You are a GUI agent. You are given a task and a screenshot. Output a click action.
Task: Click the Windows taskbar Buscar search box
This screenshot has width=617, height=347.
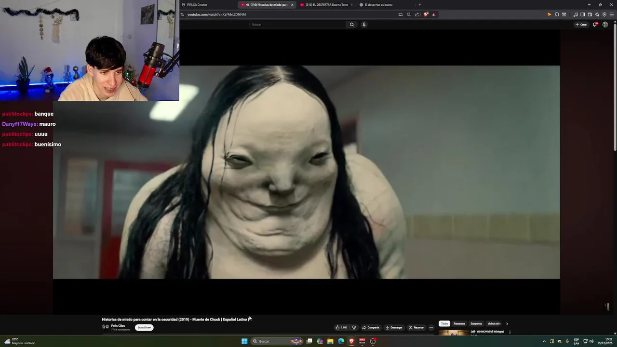[277, 341]
